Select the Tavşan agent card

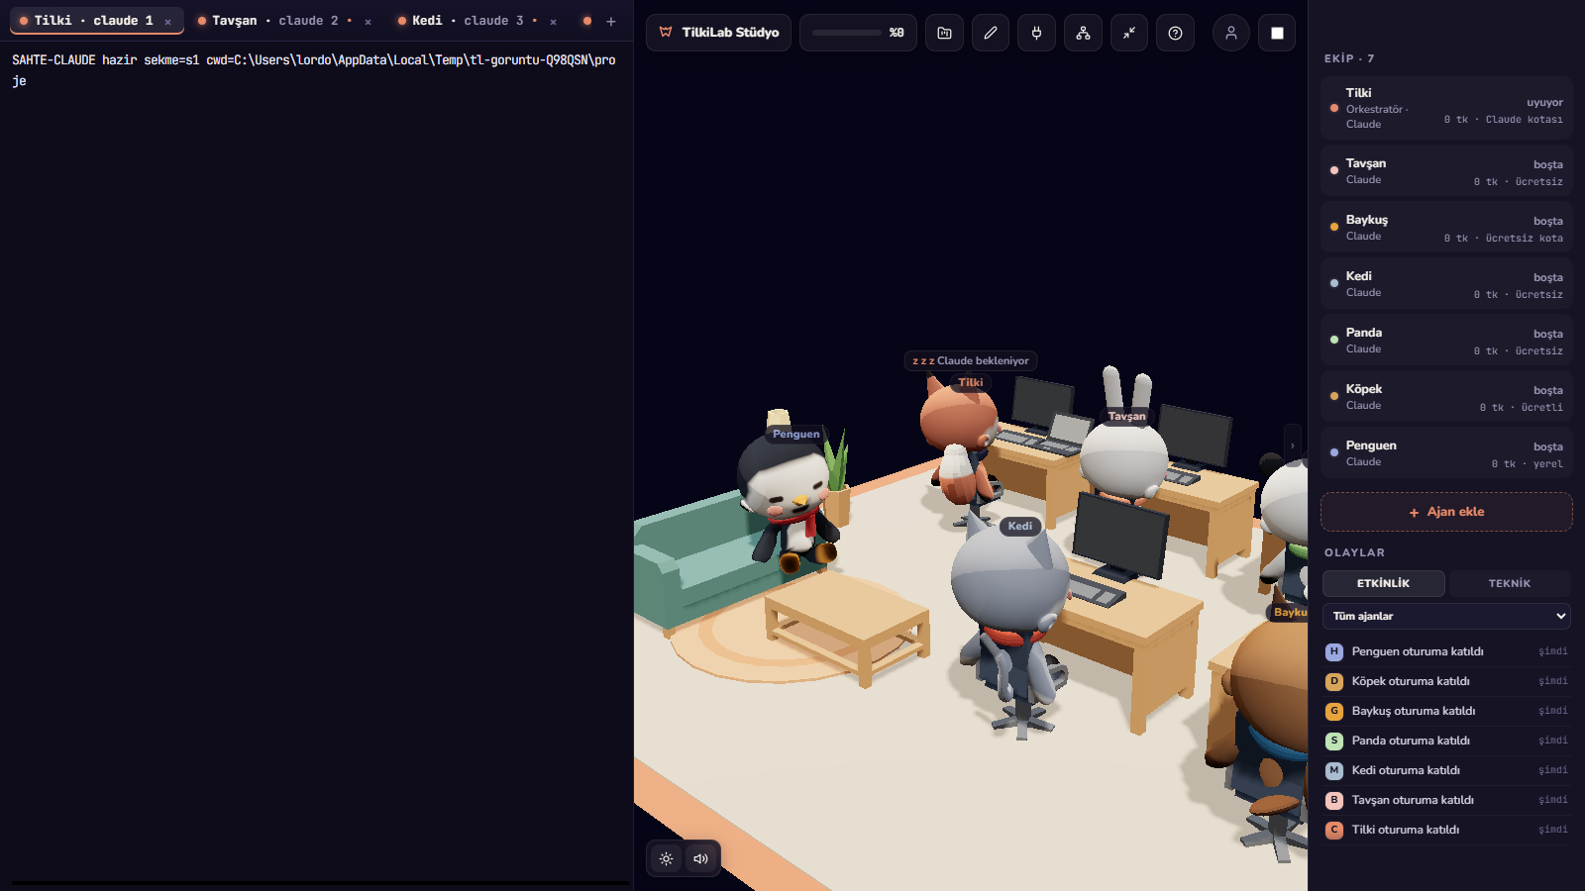[1446, 171]
